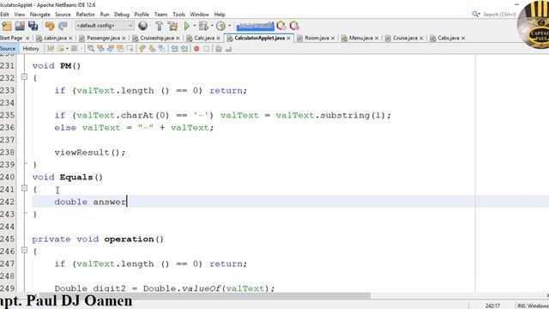Collapse the operation method fold at line 246

click(24, 250)
